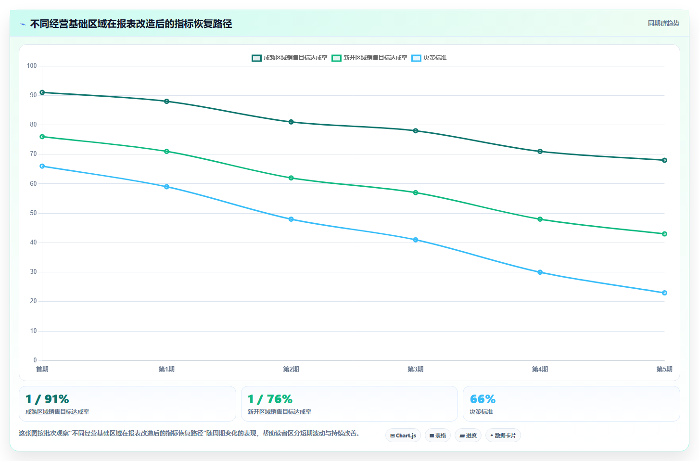Click the 决策标准 data point at 第1期
699x461 pixels.
(x=166, y=187)
